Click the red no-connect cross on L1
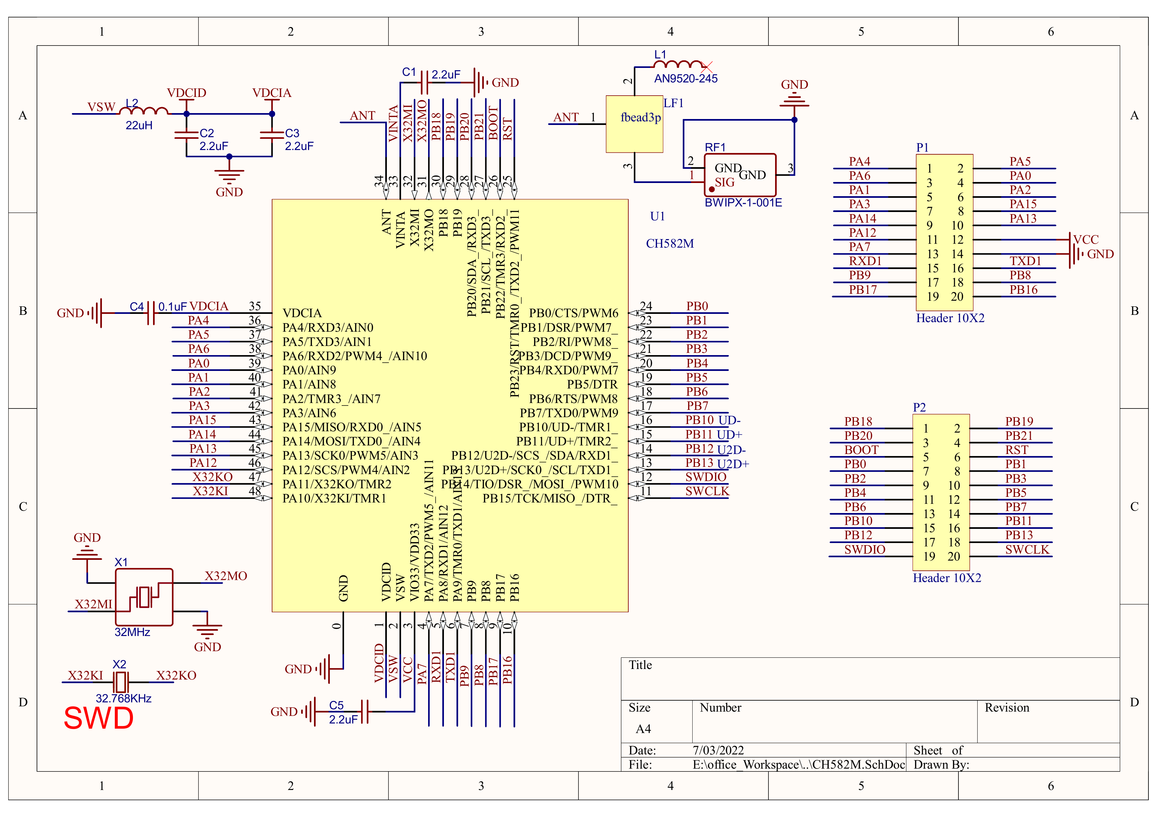1158x818 pixels. pos(707,67)
